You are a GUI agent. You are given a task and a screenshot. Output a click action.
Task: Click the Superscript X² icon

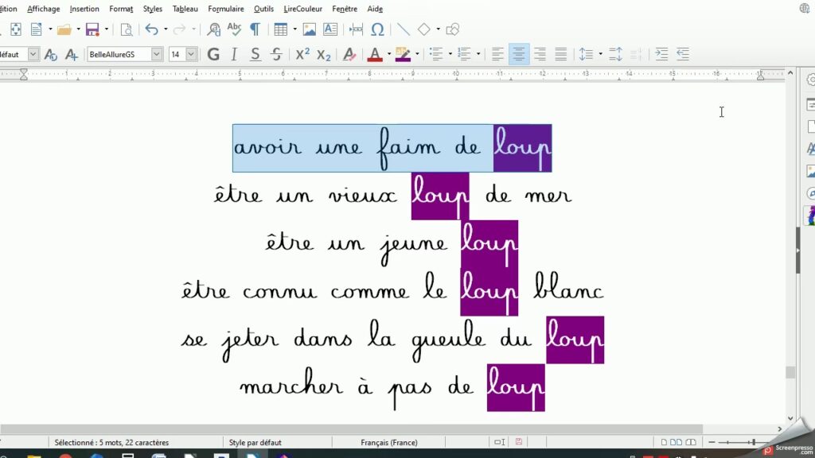(302, 54)
